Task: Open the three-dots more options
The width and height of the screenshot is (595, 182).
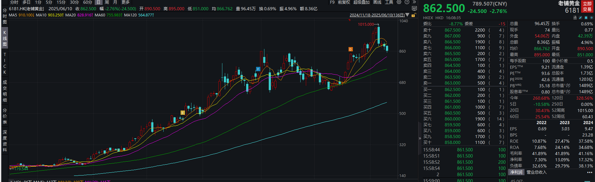Action: click(x=589, y=172)
